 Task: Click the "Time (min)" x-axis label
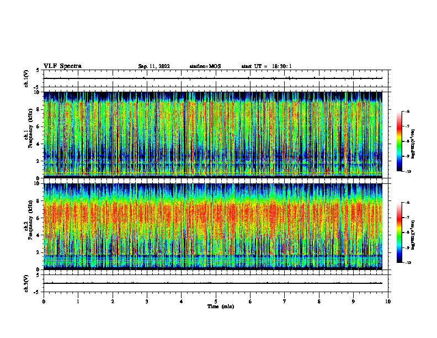(x=221, y=307)
